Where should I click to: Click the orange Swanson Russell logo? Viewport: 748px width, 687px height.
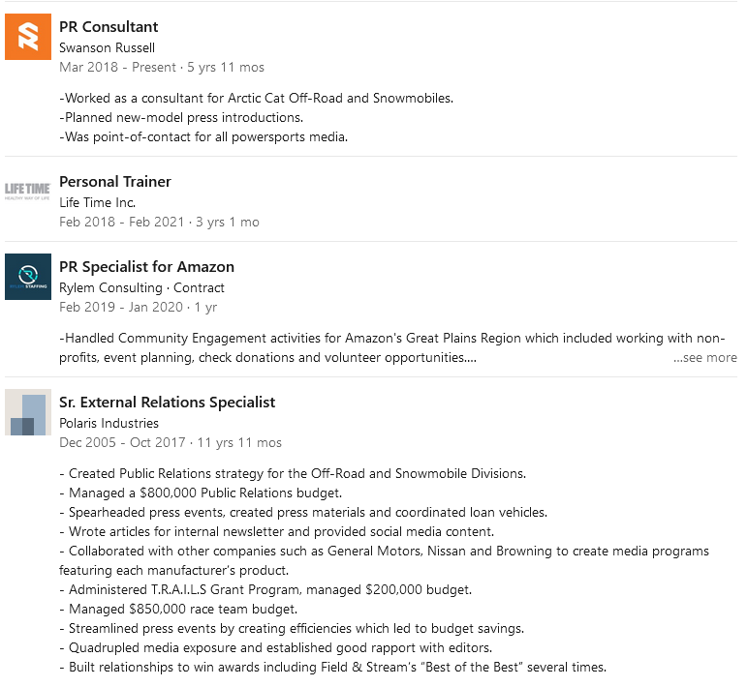tap(28, 37)
